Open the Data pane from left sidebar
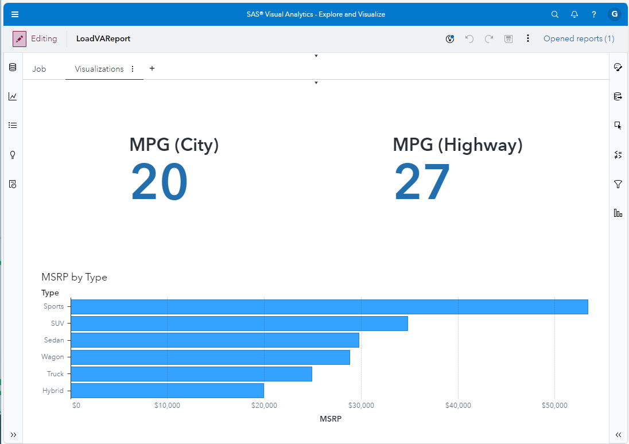629x444 pixels. pos(13,67)
